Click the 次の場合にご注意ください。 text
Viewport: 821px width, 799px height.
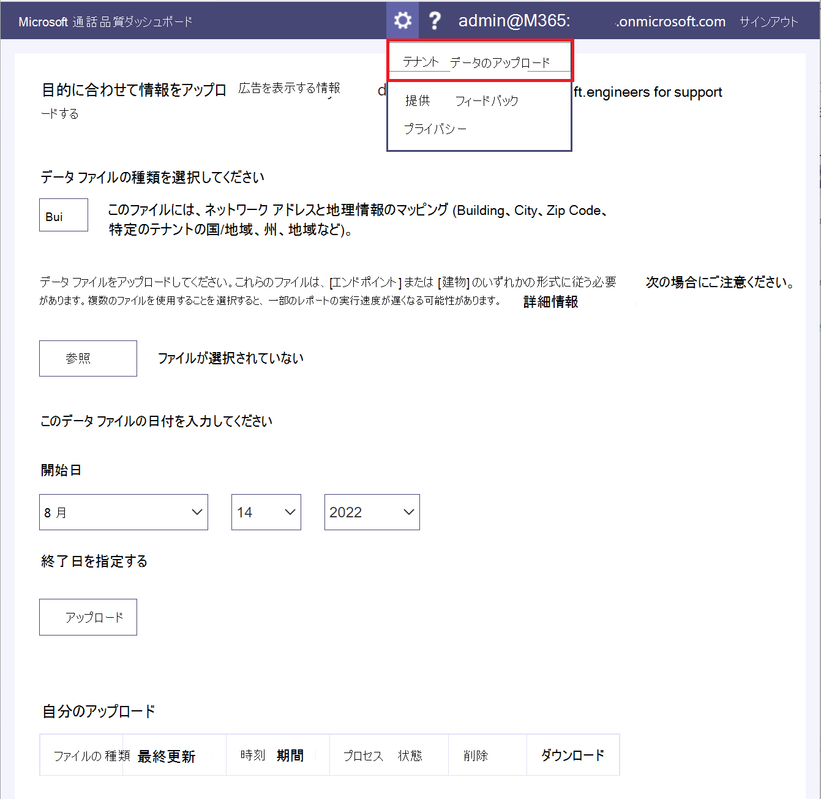[720, 282]
